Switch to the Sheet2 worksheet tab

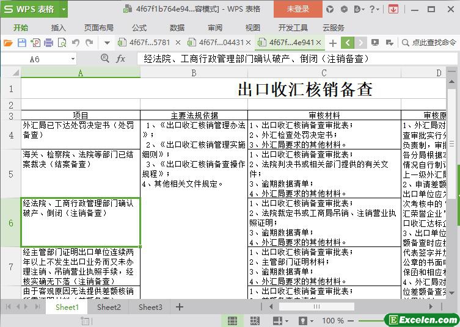pyautogui.click(x=109, y=307)
